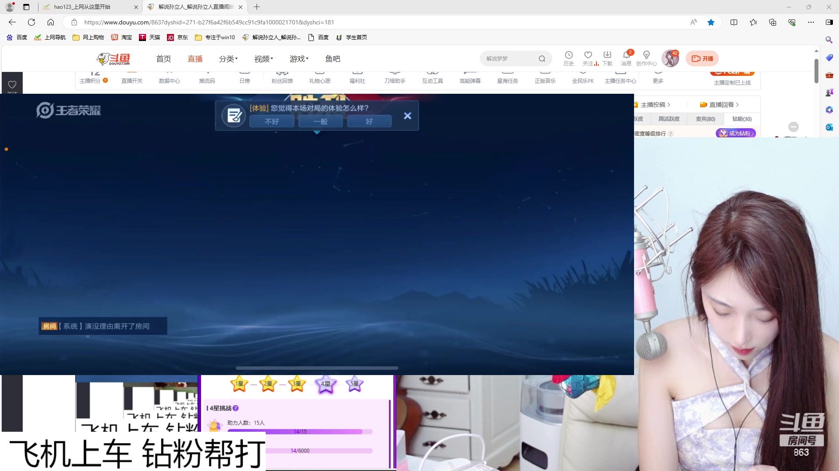The image size is (839, 471).
Task: Select the 首页 nav item
Action: (163, 59)
